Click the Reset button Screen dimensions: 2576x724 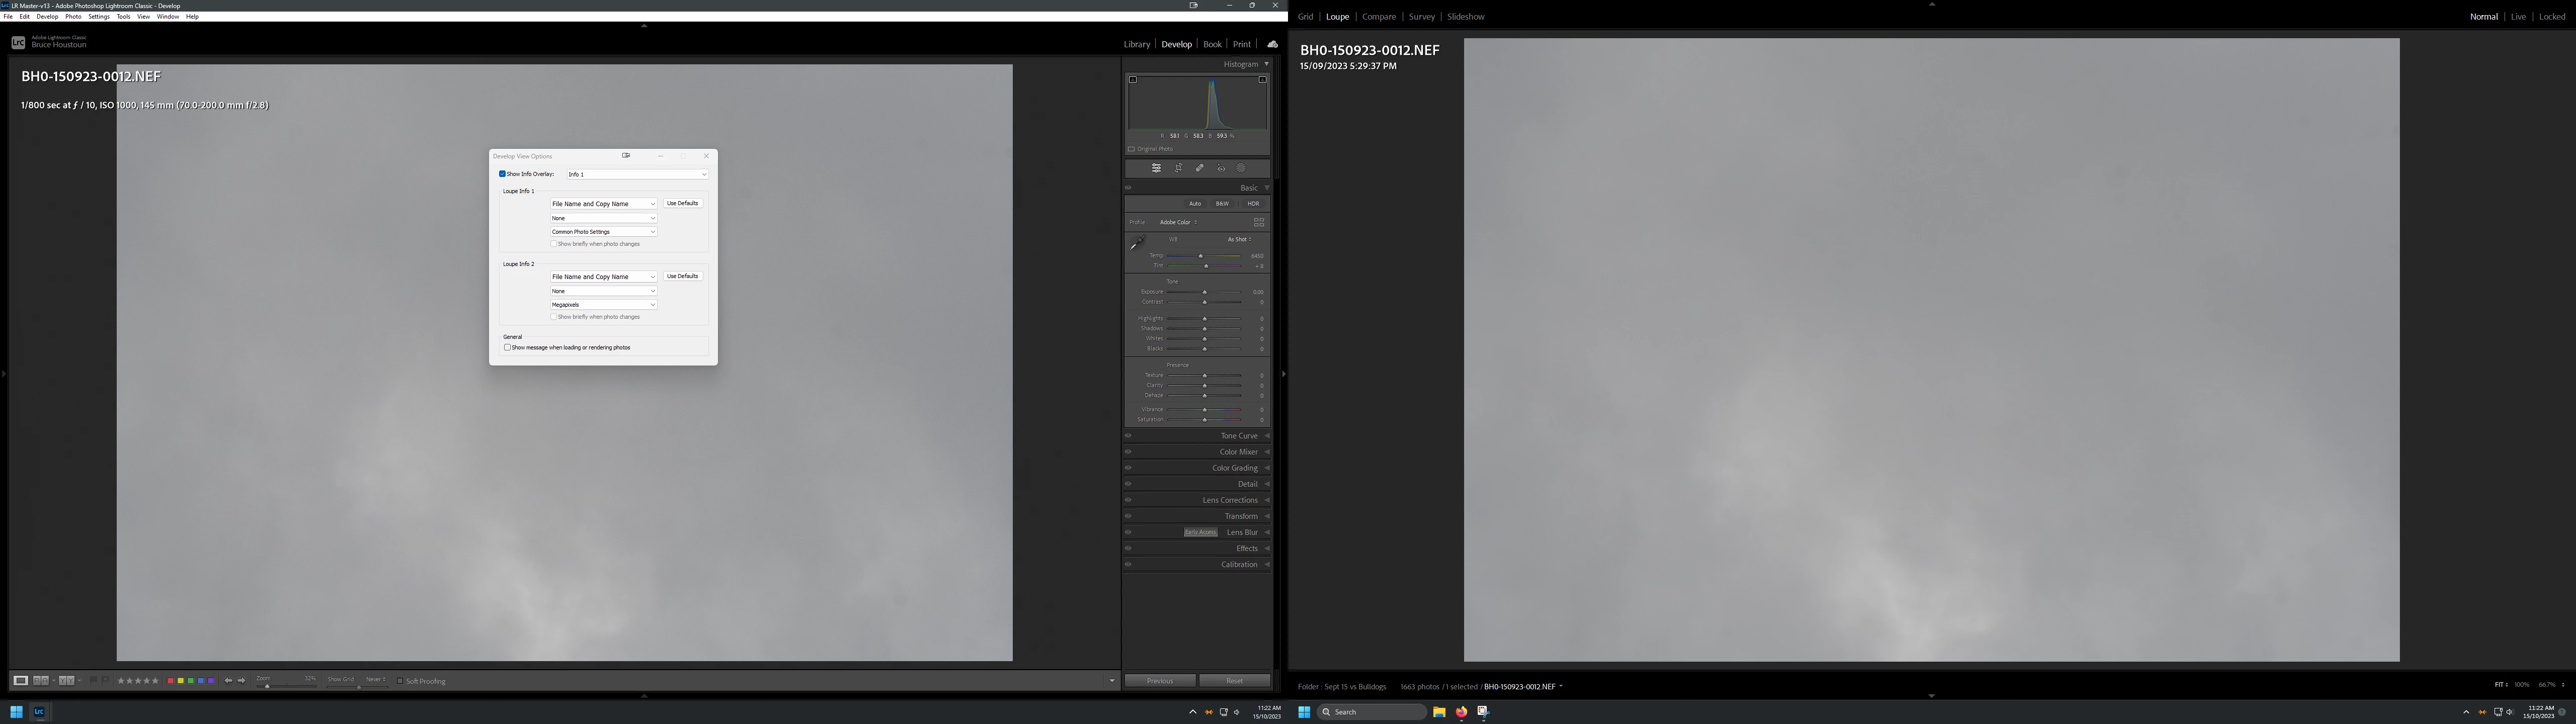click(x=1234, y=681)
